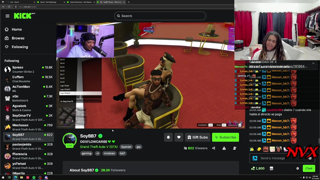
Task: Select Mechaaax in the Following list
Action: 29,127
